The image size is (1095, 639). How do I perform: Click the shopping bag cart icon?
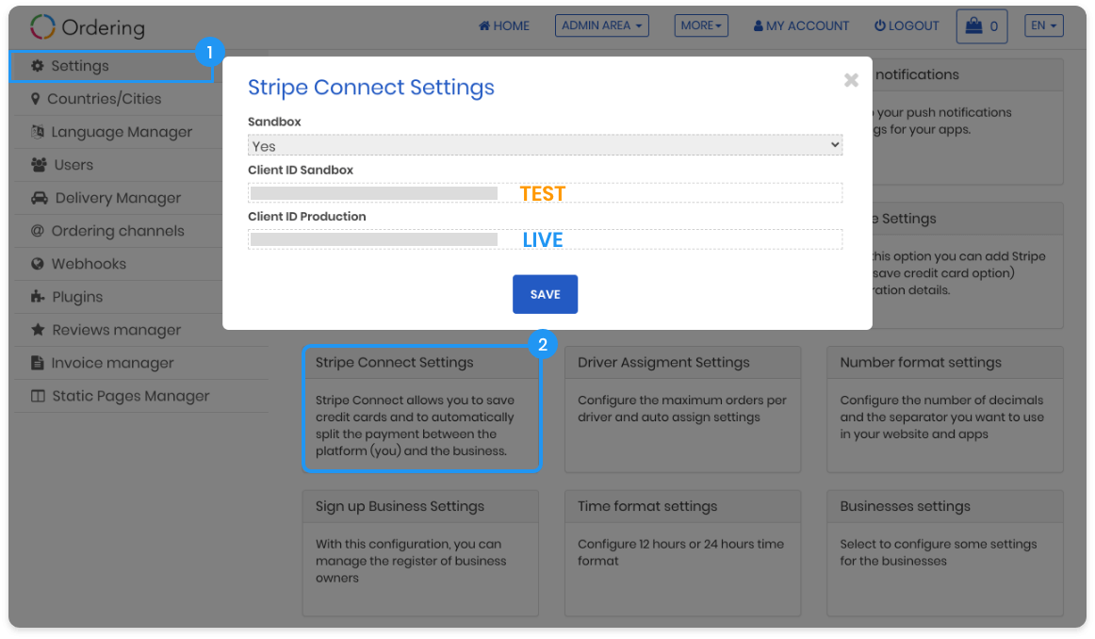pos(973,25)
